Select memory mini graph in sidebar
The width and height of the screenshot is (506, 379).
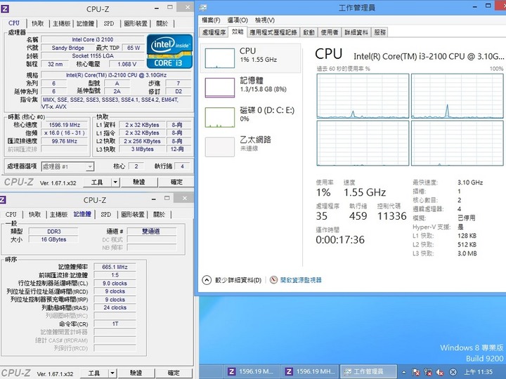point(220,87)
